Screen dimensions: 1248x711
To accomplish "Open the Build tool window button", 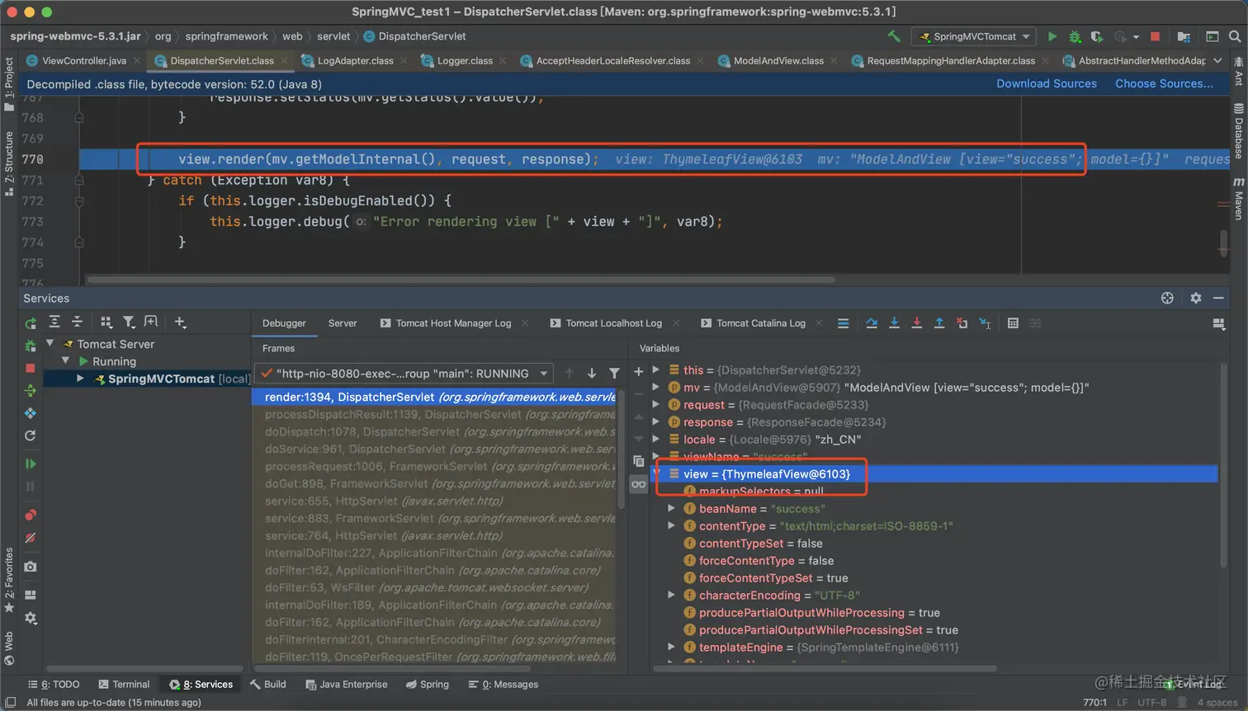I will pyautogui.click(x=268, y=684).
